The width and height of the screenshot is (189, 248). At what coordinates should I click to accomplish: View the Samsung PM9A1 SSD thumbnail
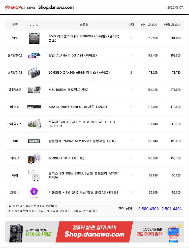(34, 141)
